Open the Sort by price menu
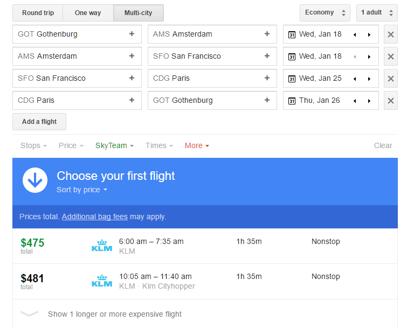The image size is (407, 328). [82, 190]
